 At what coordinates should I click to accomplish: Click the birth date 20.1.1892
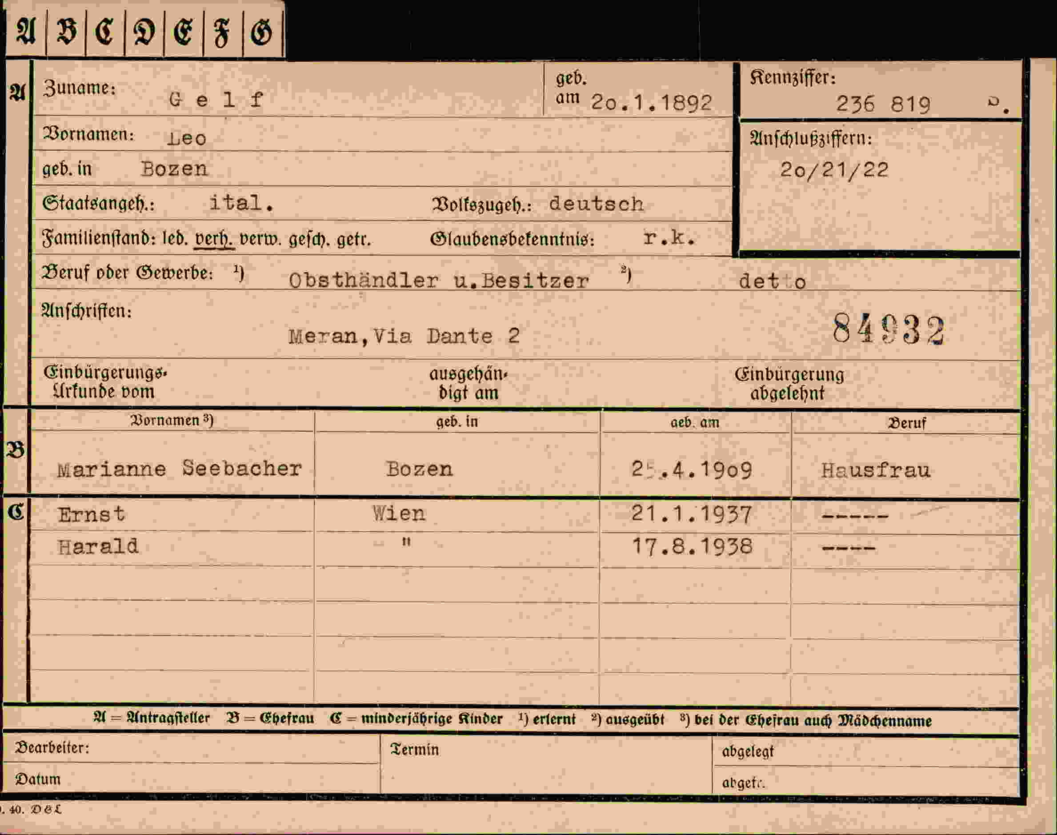(651, 103)
